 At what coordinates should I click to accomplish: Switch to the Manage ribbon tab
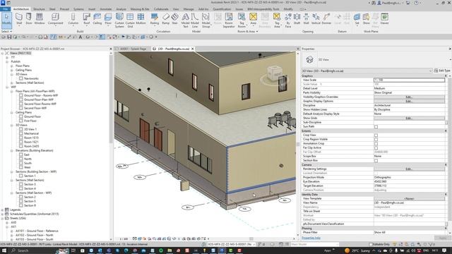point(189,9)
